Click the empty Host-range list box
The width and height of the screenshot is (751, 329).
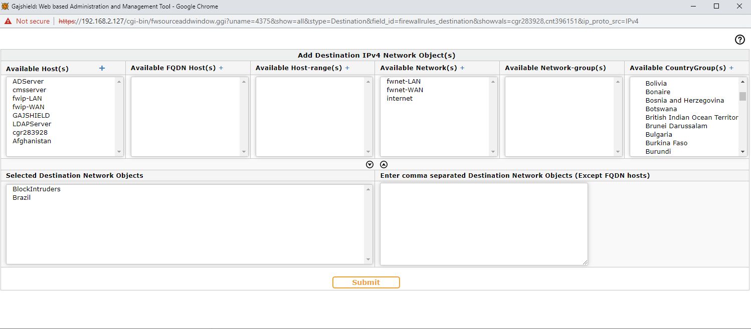[x=314, y=116]
